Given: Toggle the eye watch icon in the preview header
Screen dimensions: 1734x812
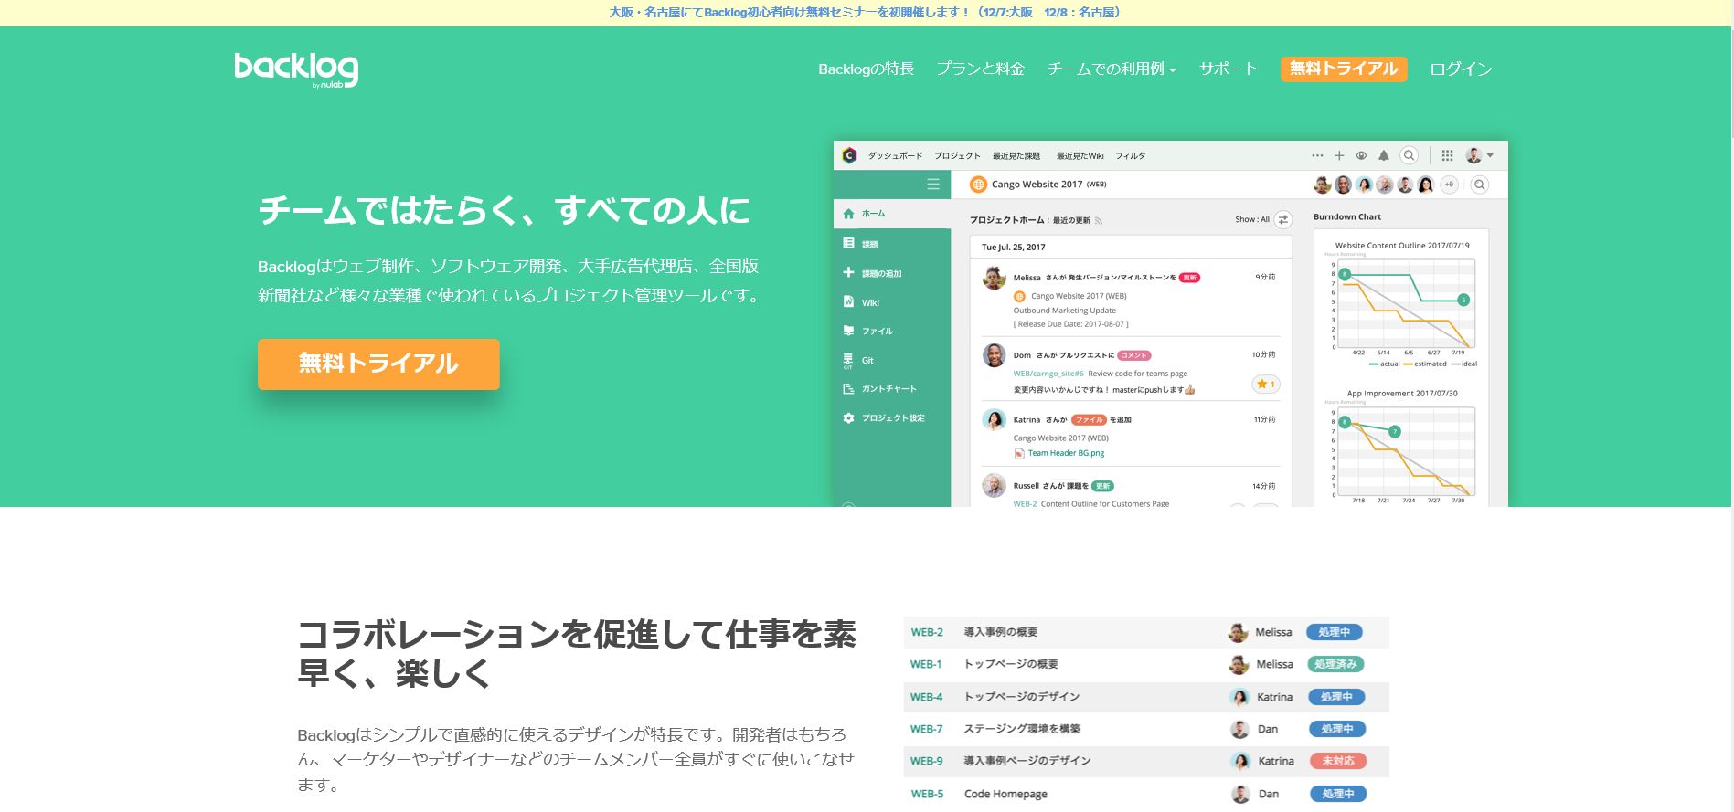Looking at the screenshot, I should [x=1361, y=155].
